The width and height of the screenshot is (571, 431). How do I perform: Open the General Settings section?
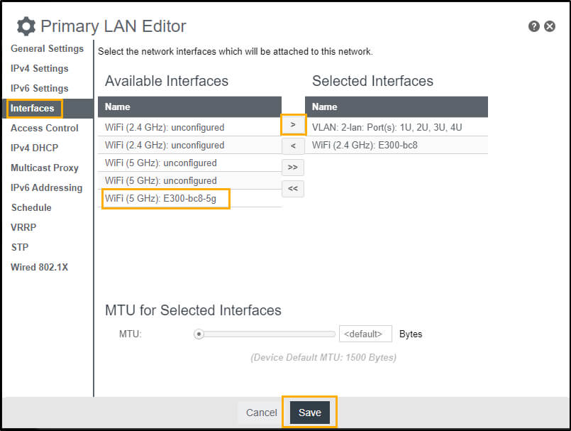click(x=47, y=49)
